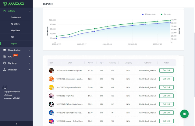Image resolution: width=195 pixels, height=126 pixels.
Task: Expand the CPS menu section
Action: 30,56
